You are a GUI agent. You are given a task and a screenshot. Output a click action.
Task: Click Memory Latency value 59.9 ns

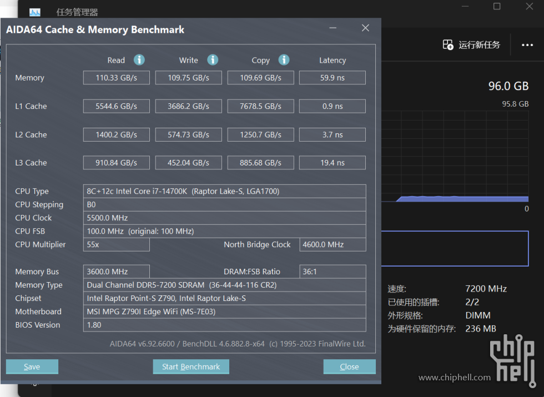tap(333, 78)
